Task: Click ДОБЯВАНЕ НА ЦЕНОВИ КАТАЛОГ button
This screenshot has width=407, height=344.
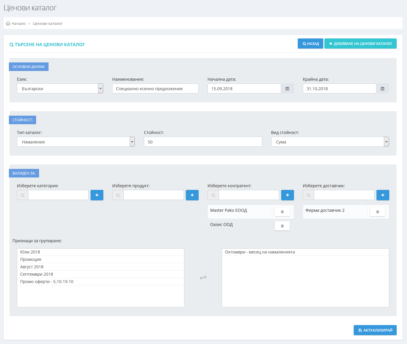Action: pyautogui.click(x=361, y=43)
